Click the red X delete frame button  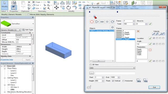point(138,31)
